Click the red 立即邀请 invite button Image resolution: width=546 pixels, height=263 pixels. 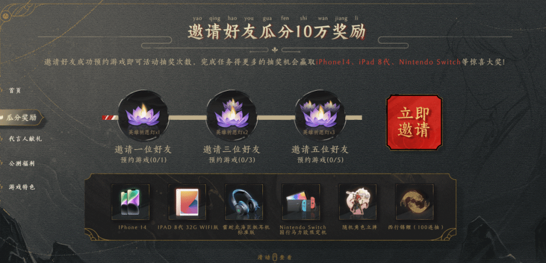click(414, 122)
